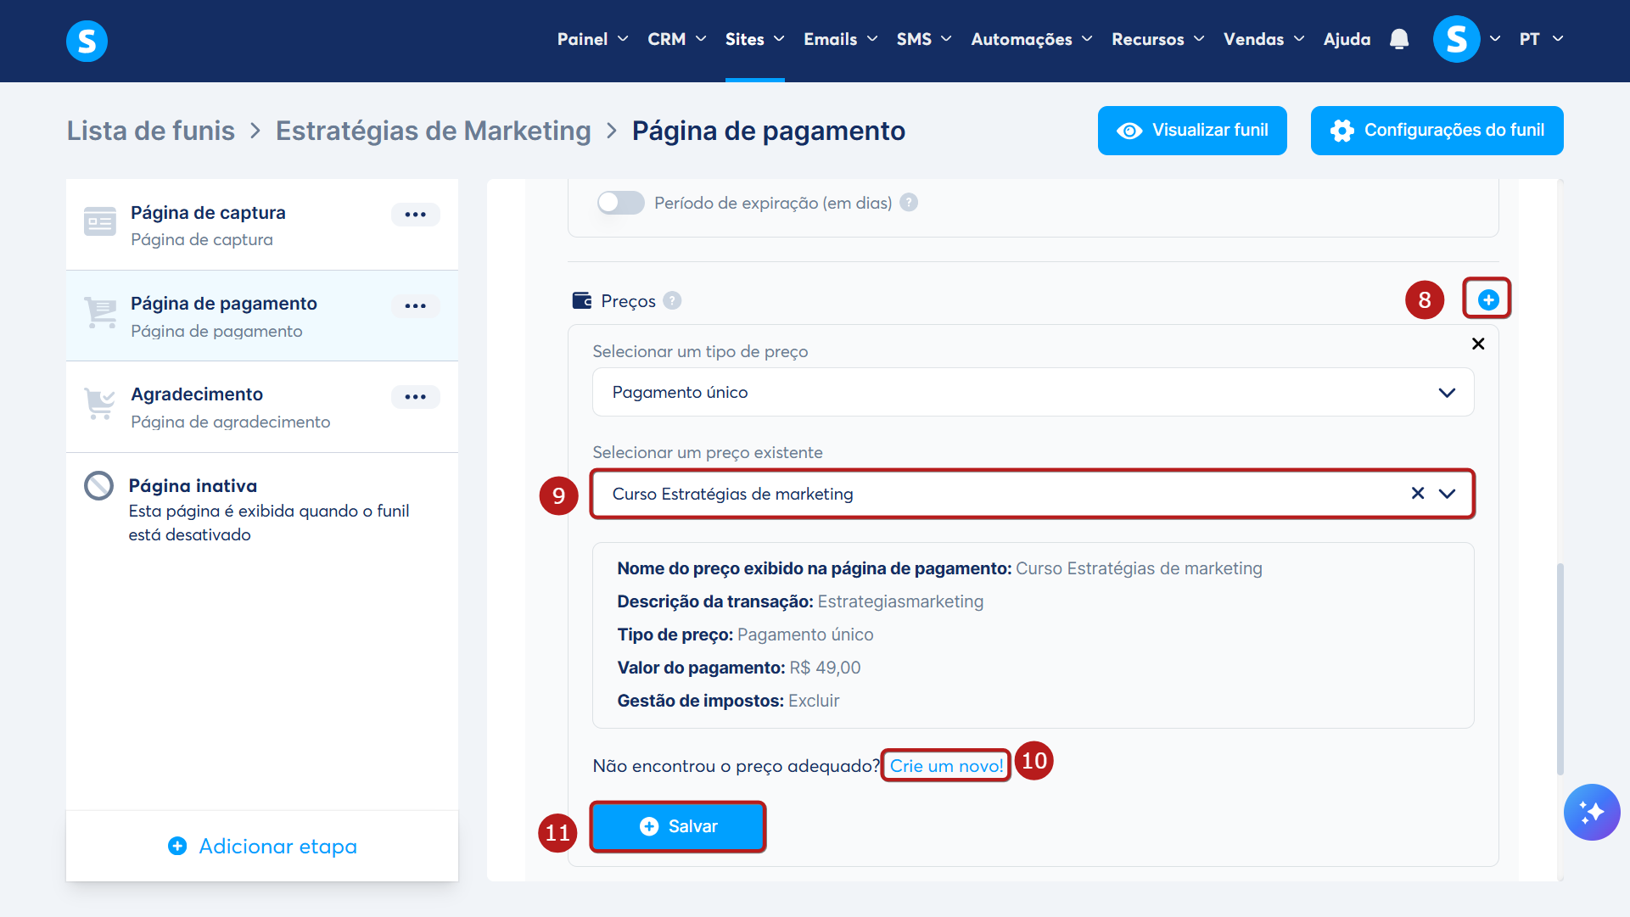Clear the selected existing price
This screenshot has height=917, width=1630.
pyautogui.click(x=1417, y=494)
